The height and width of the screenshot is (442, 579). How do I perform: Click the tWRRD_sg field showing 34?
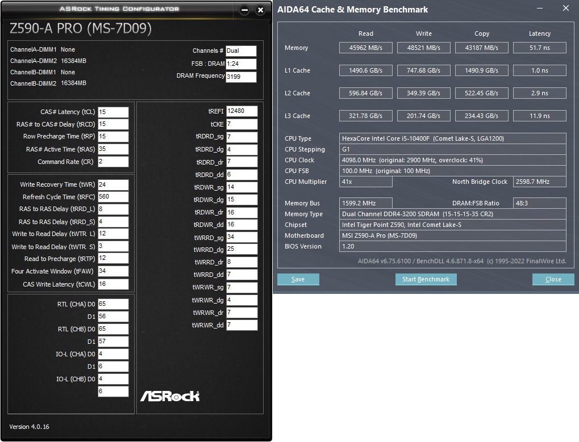click(242, 237)
